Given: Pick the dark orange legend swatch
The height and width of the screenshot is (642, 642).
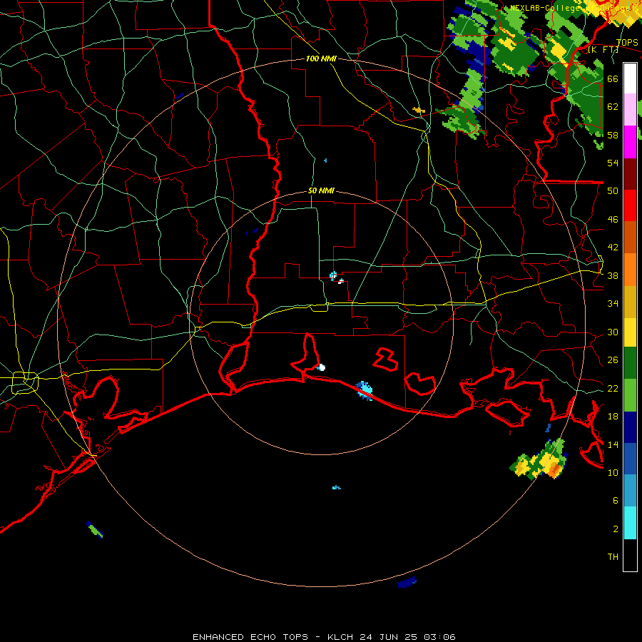Looking at the screenshot, I should tap(630, 237).
